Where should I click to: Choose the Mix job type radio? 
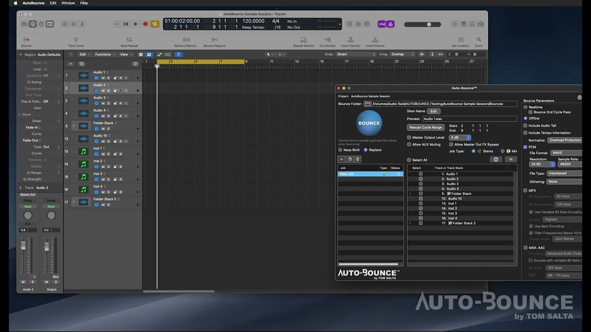503,151
